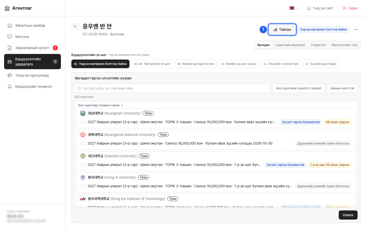Open the Үндсэн сайт link
Viewport: 367px width, 229px height.
(320, 8)
